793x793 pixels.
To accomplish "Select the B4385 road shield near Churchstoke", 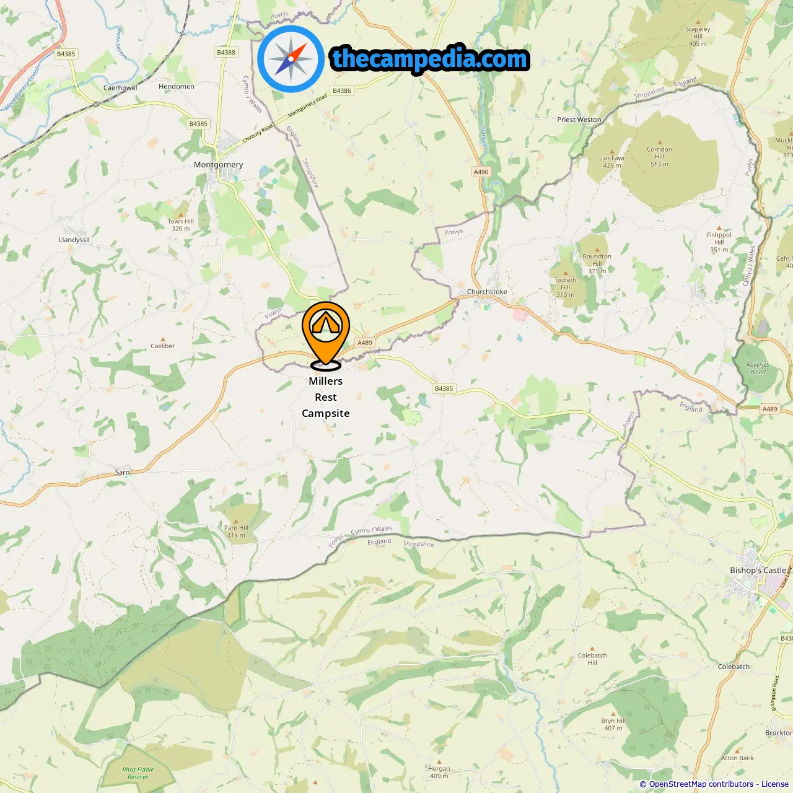I will coord(444,388).
